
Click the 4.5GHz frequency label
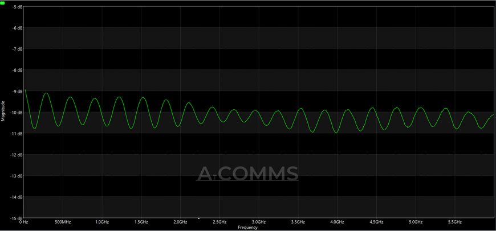tap(376, 222)
